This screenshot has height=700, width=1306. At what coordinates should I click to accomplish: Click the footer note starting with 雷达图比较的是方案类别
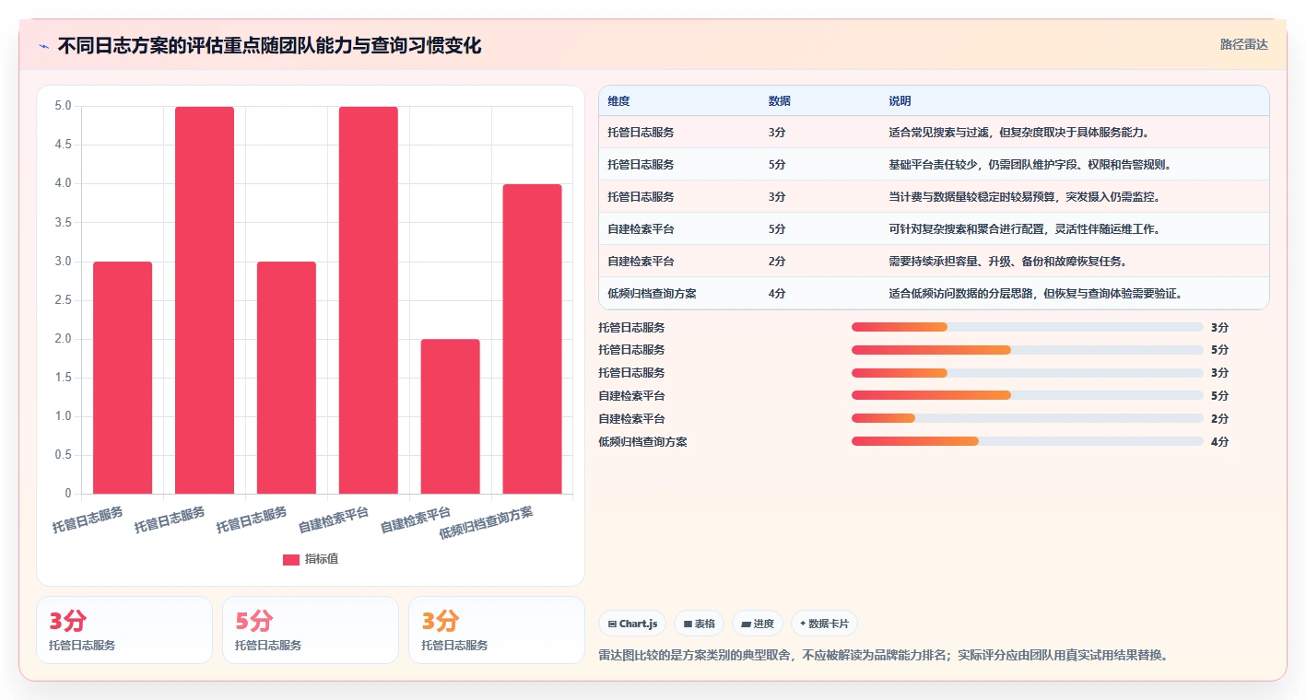tap(883, 655)
